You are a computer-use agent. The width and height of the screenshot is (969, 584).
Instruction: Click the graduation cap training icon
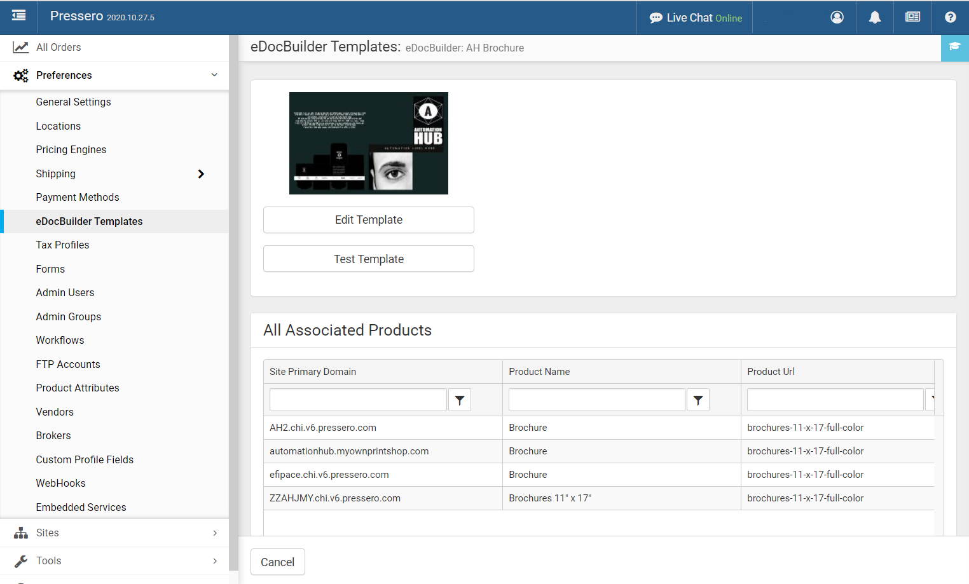(x=955, y=47)
